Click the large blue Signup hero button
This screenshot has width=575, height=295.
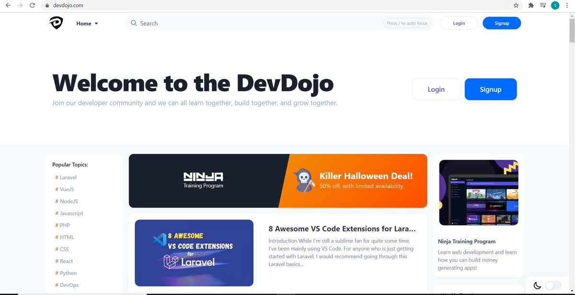[x=491, y=89]
